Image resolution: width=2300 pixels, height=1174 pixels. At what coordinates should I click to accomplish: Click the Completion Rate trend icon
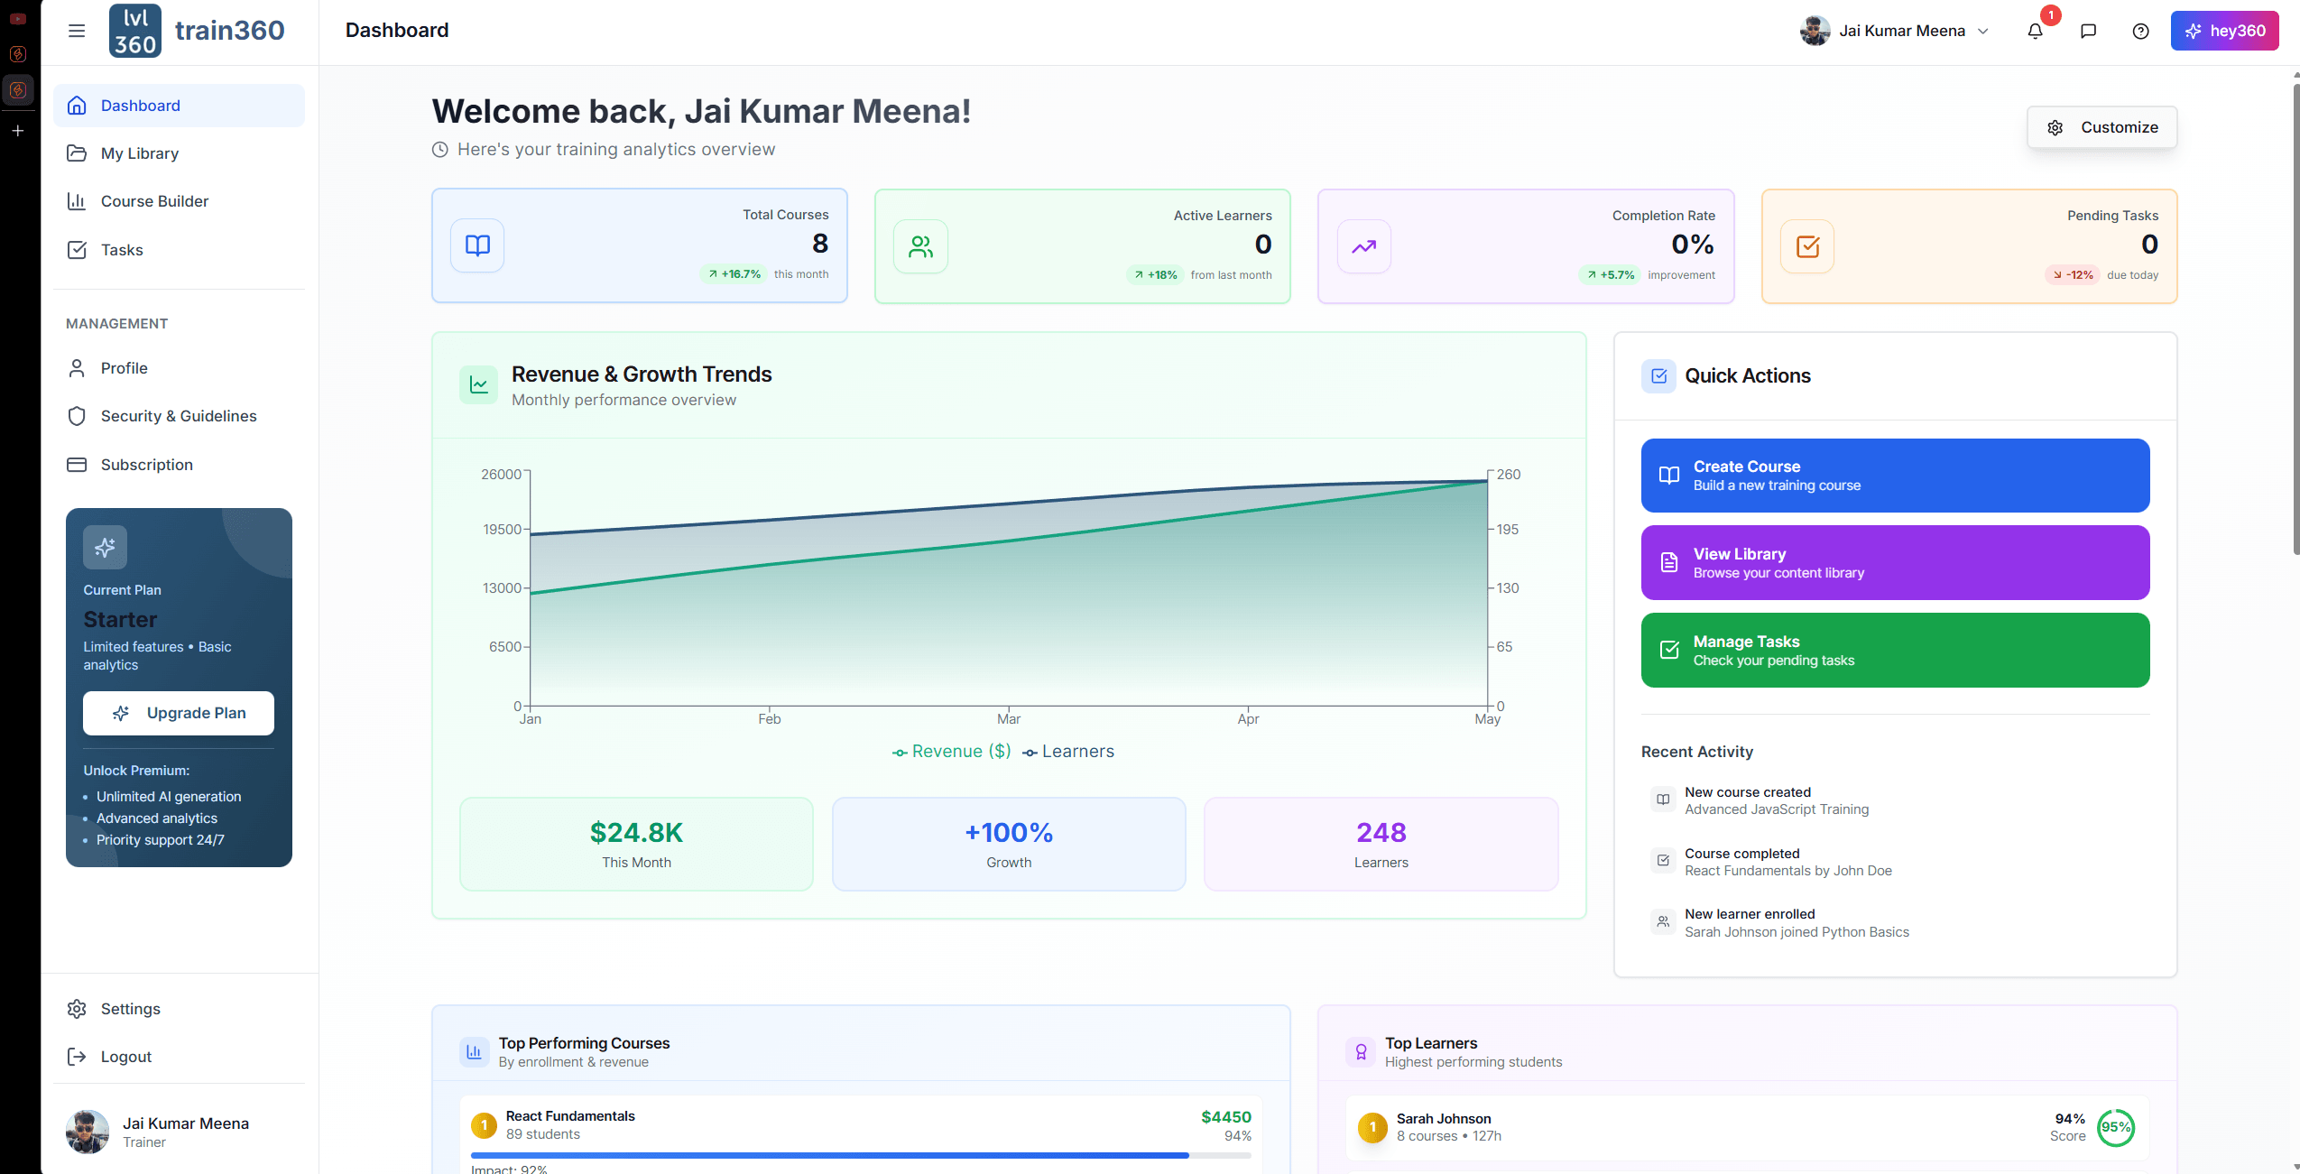point(1363,246)
